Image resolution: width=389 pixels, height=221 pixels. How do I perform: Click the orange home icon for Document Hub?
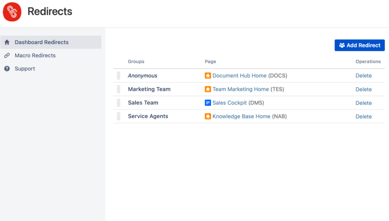[x=208, y=76]
